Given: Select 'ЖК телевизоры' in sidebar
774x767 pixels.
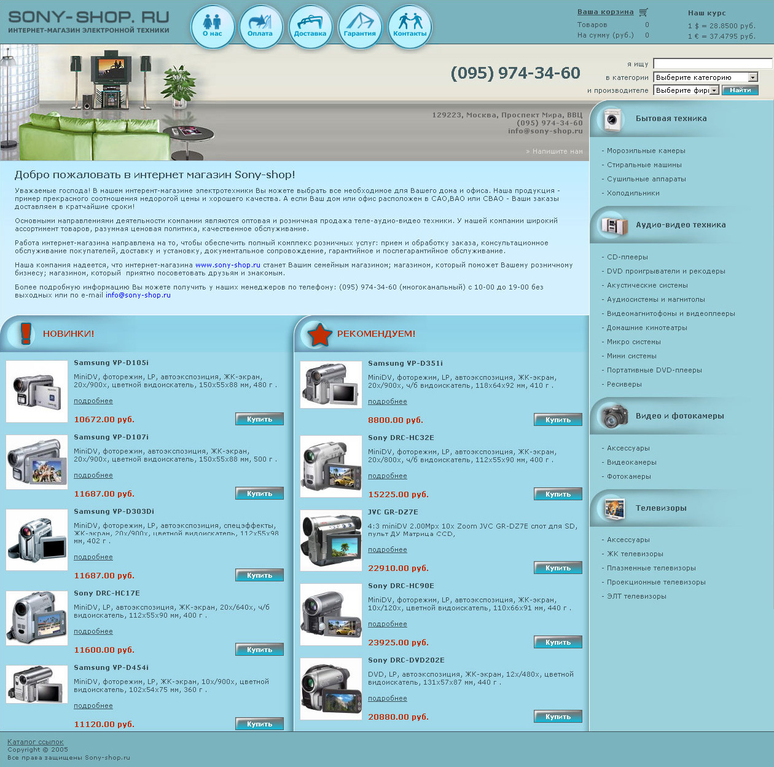Looking at the screenshot, I should 635,554.
